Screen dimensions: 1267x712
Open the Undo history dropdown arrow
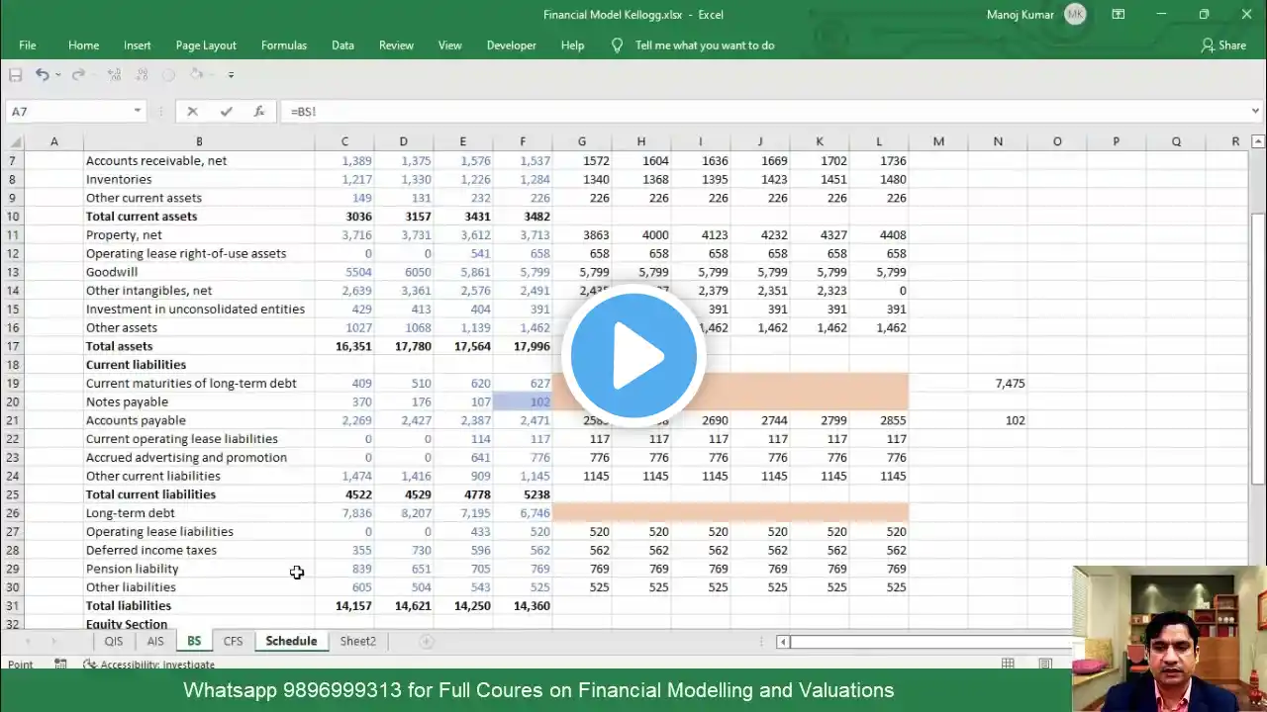58,75
